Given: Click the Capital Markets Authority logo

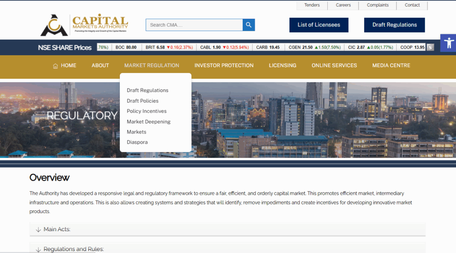Looking at the screenshot, I should pyautogui.click(x=84, y=25).
